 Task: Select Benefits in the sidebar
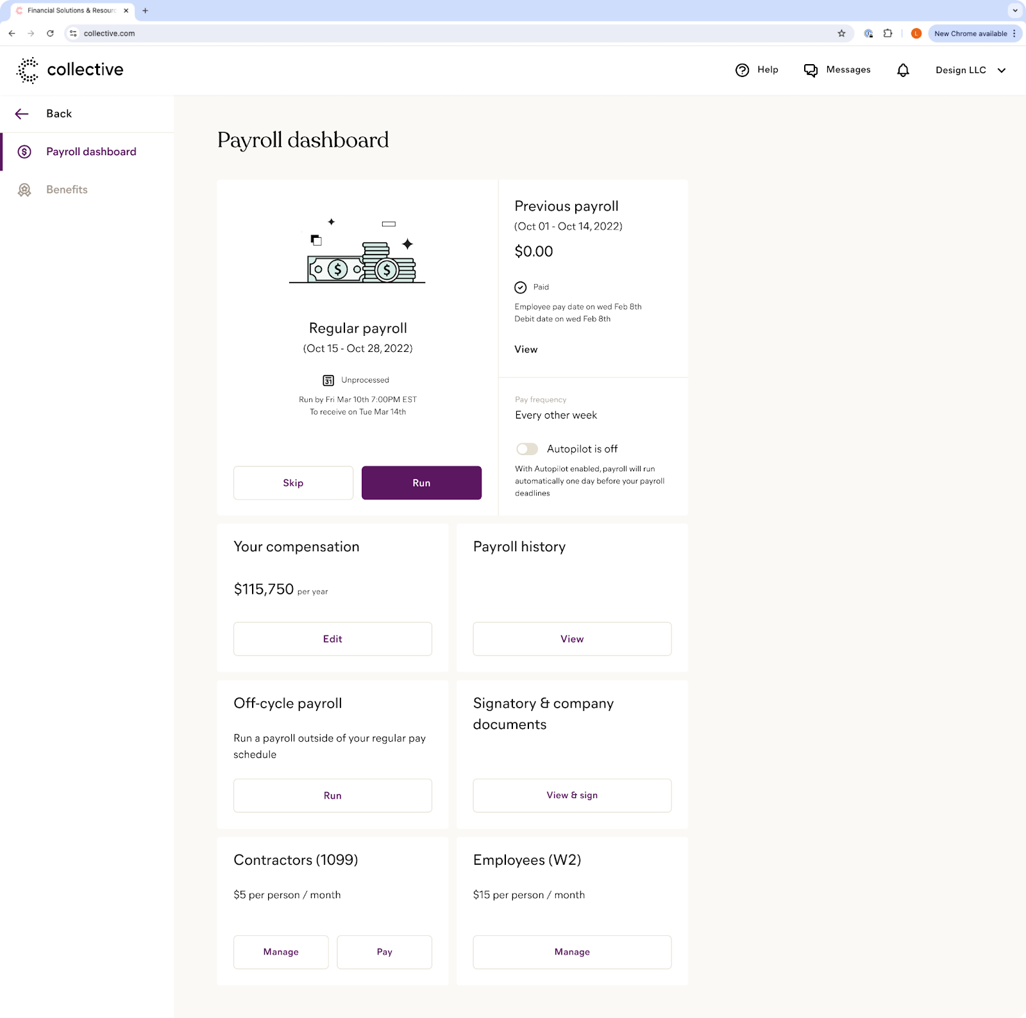click(x=67, y=190)
